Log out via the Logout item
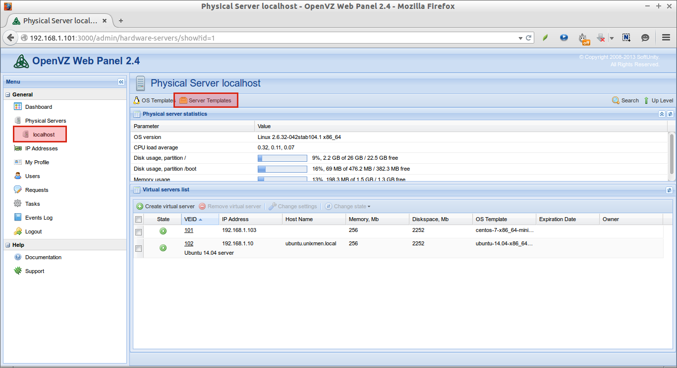Image resolution: width=677 pixels, height=368 pixels. [x=34, y=231]
